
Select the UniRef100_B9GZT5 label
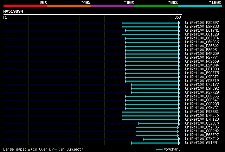tap(202, 73)
